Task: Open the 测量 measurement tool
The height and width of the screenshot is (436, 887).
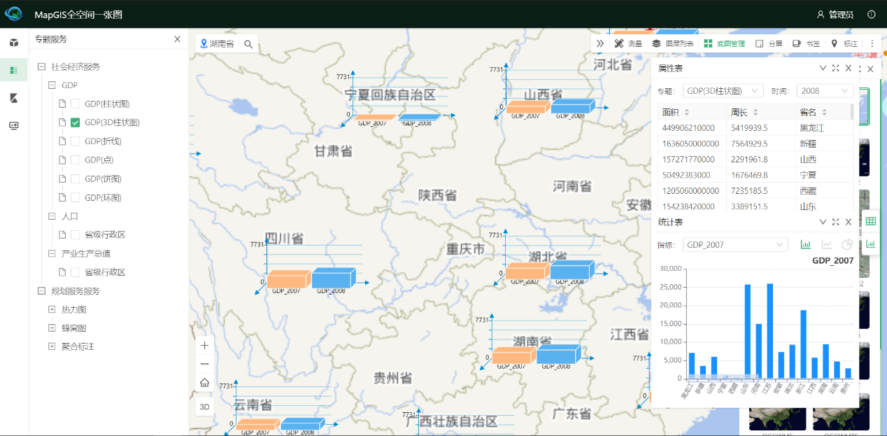Action: (628, 43)
